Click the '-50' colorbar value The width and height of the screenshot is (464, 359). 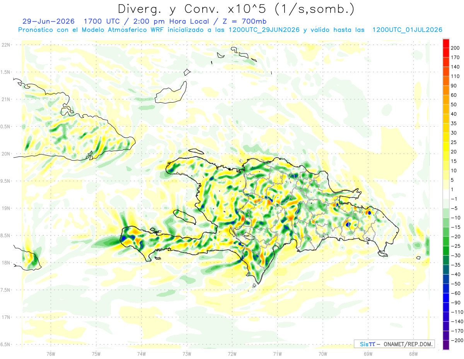[455, 284]
